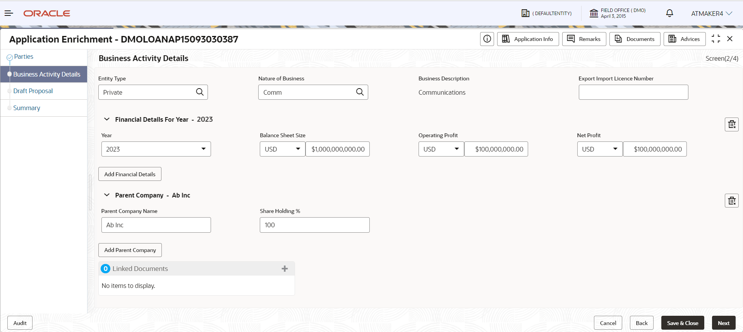Click the Field Office branch icon
Screen dimensions: 743x332
[x=594, y=14]
